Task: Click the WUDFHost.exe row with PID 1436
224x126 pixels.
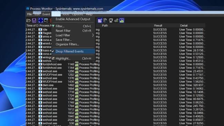Action: (115, 82)
